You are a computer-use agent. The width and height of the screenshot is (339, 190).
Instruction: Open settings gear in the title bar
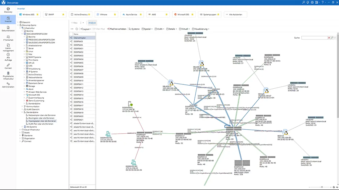312,2
